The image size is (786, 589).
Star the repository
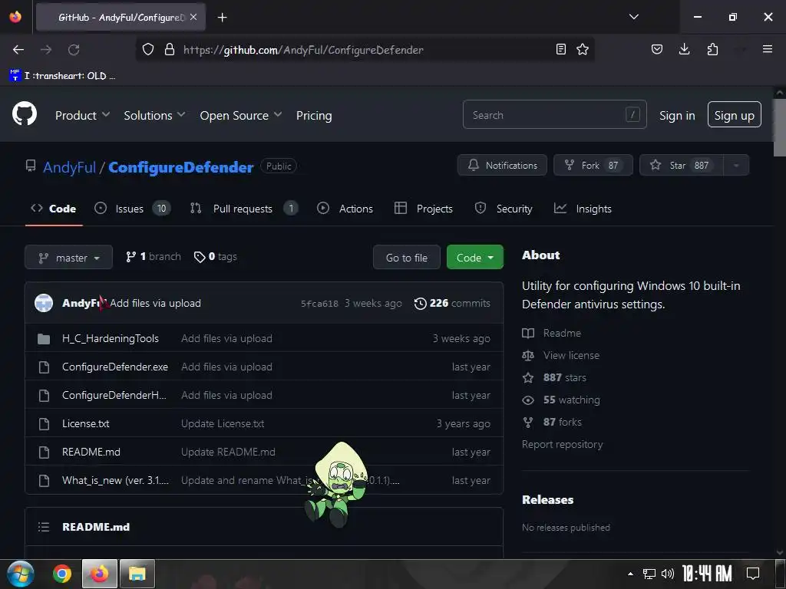click(682, 166)
